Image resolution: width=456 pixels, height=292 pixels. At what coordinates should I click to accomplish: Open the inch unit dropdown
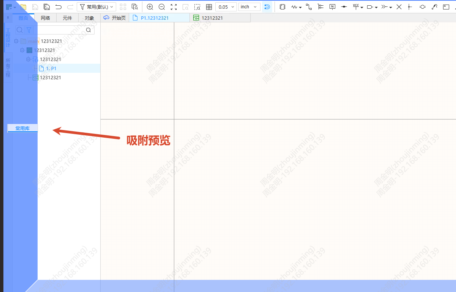[249, 7]
